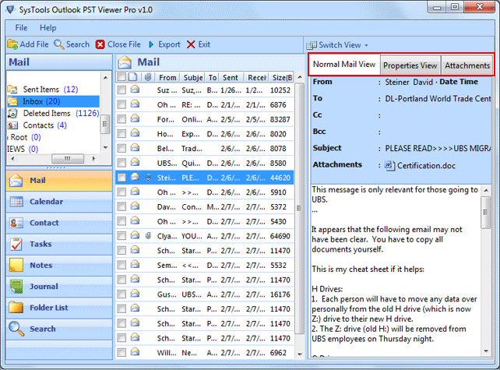The height and width of the screenshot is (370, 500).
Task: Open the Contacts folder in tree
Action: coord(37,125)
